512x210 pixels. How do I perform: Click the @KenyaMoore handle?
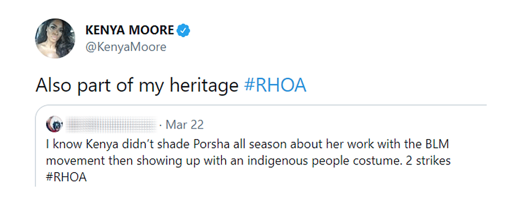coord(125,47)
